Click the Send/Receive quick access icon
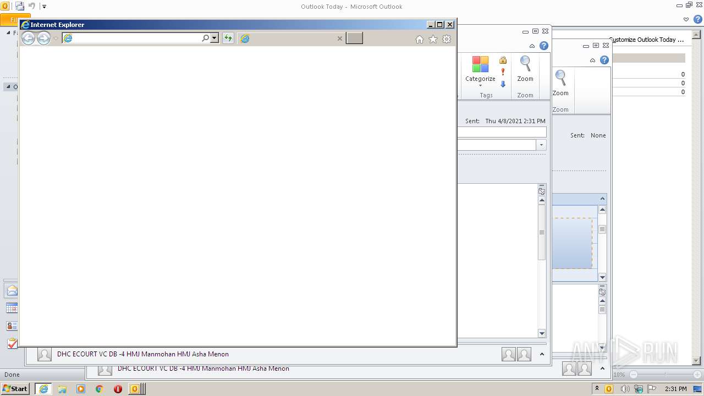Image resolution: width=704 pixels, height=396 pixels. coord(20,7)
